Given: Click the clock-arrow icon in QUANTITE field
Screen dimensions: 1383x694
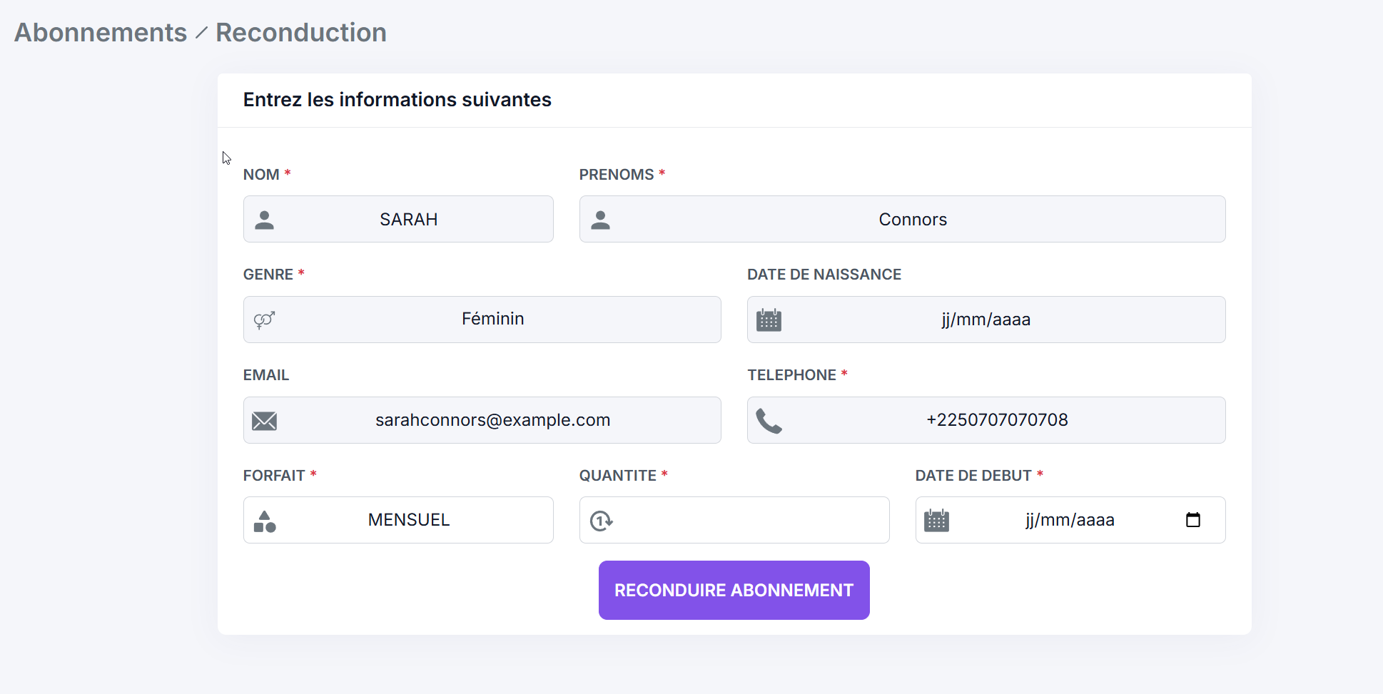Looking at the screenshot, I should click(602, 521).
